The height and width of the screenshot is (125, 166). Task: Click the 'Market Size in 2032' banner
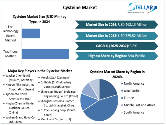[116, 36]
